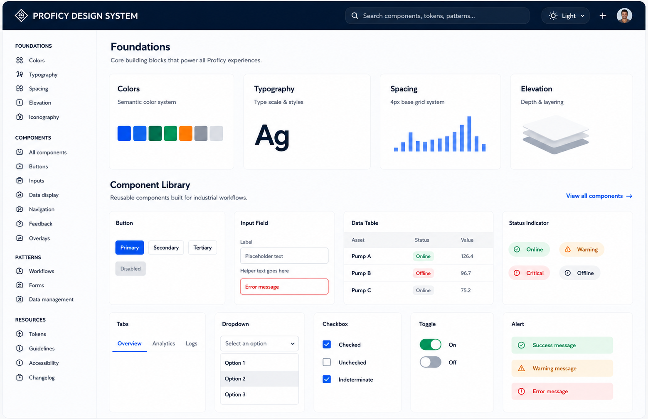This screenshot has width=648, height=419.
Task: Click the Proficy Design System logo icon
Action: tap(21, 16)
